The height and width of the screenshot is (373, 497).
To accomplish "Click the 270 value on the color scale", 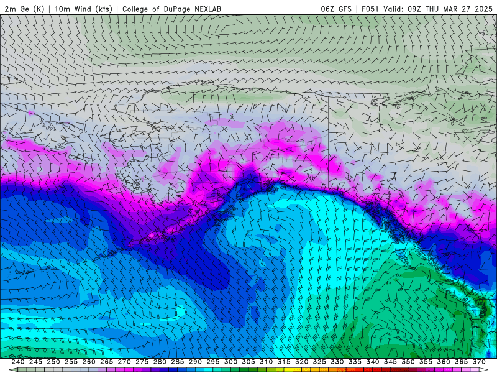I will coord(124,362).
